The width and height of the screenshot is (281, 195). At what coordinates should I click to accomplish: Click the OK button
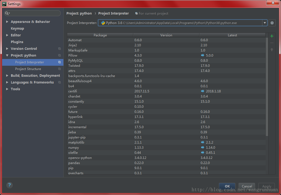227,186
